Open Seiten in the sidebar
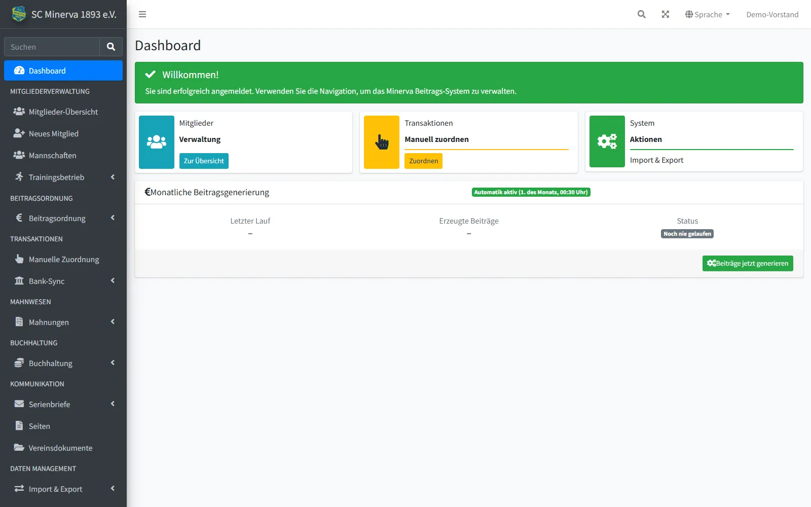 click(63, 426)
